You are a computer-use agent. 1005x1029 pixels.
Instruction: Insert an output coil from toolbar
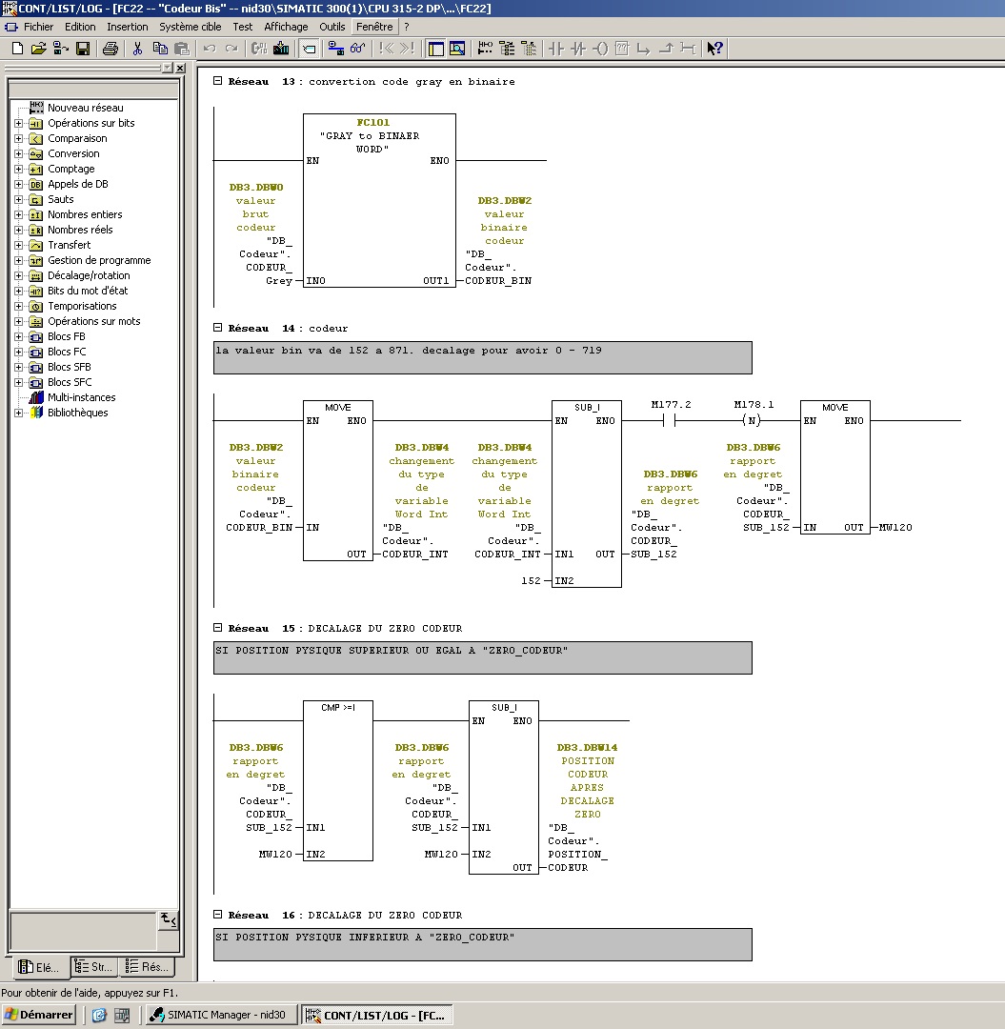point(600,49)
